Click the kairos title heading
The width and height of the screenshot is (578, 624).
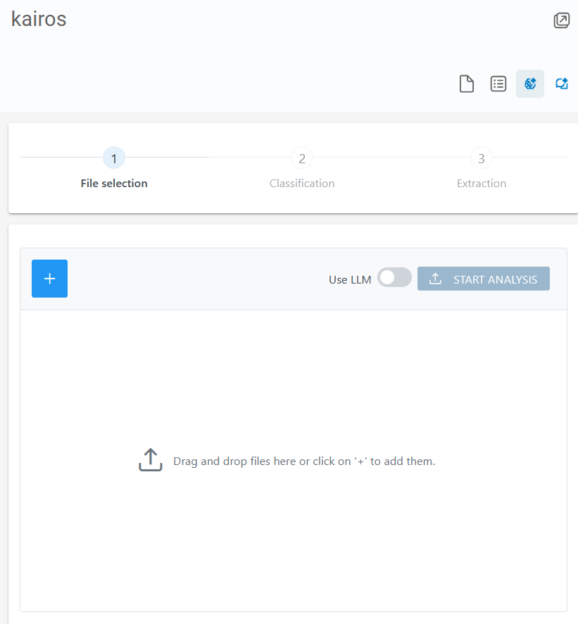point(39,19)
